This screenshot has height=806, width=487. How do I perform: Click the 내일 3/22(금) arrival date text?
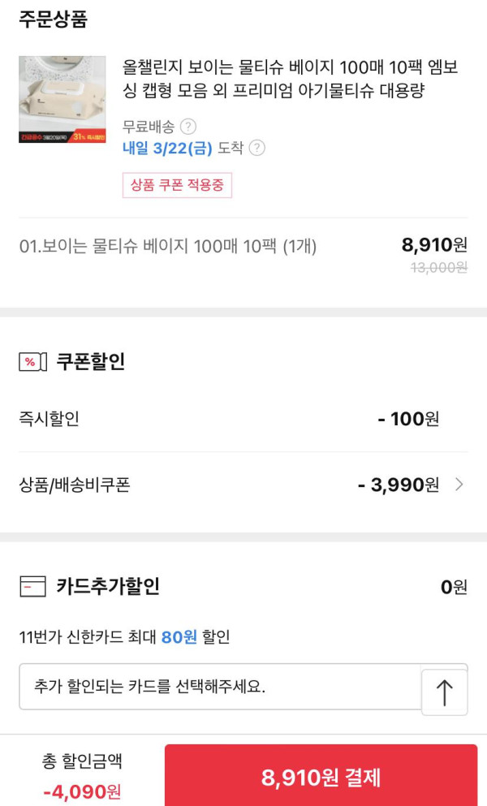(167, 148)
